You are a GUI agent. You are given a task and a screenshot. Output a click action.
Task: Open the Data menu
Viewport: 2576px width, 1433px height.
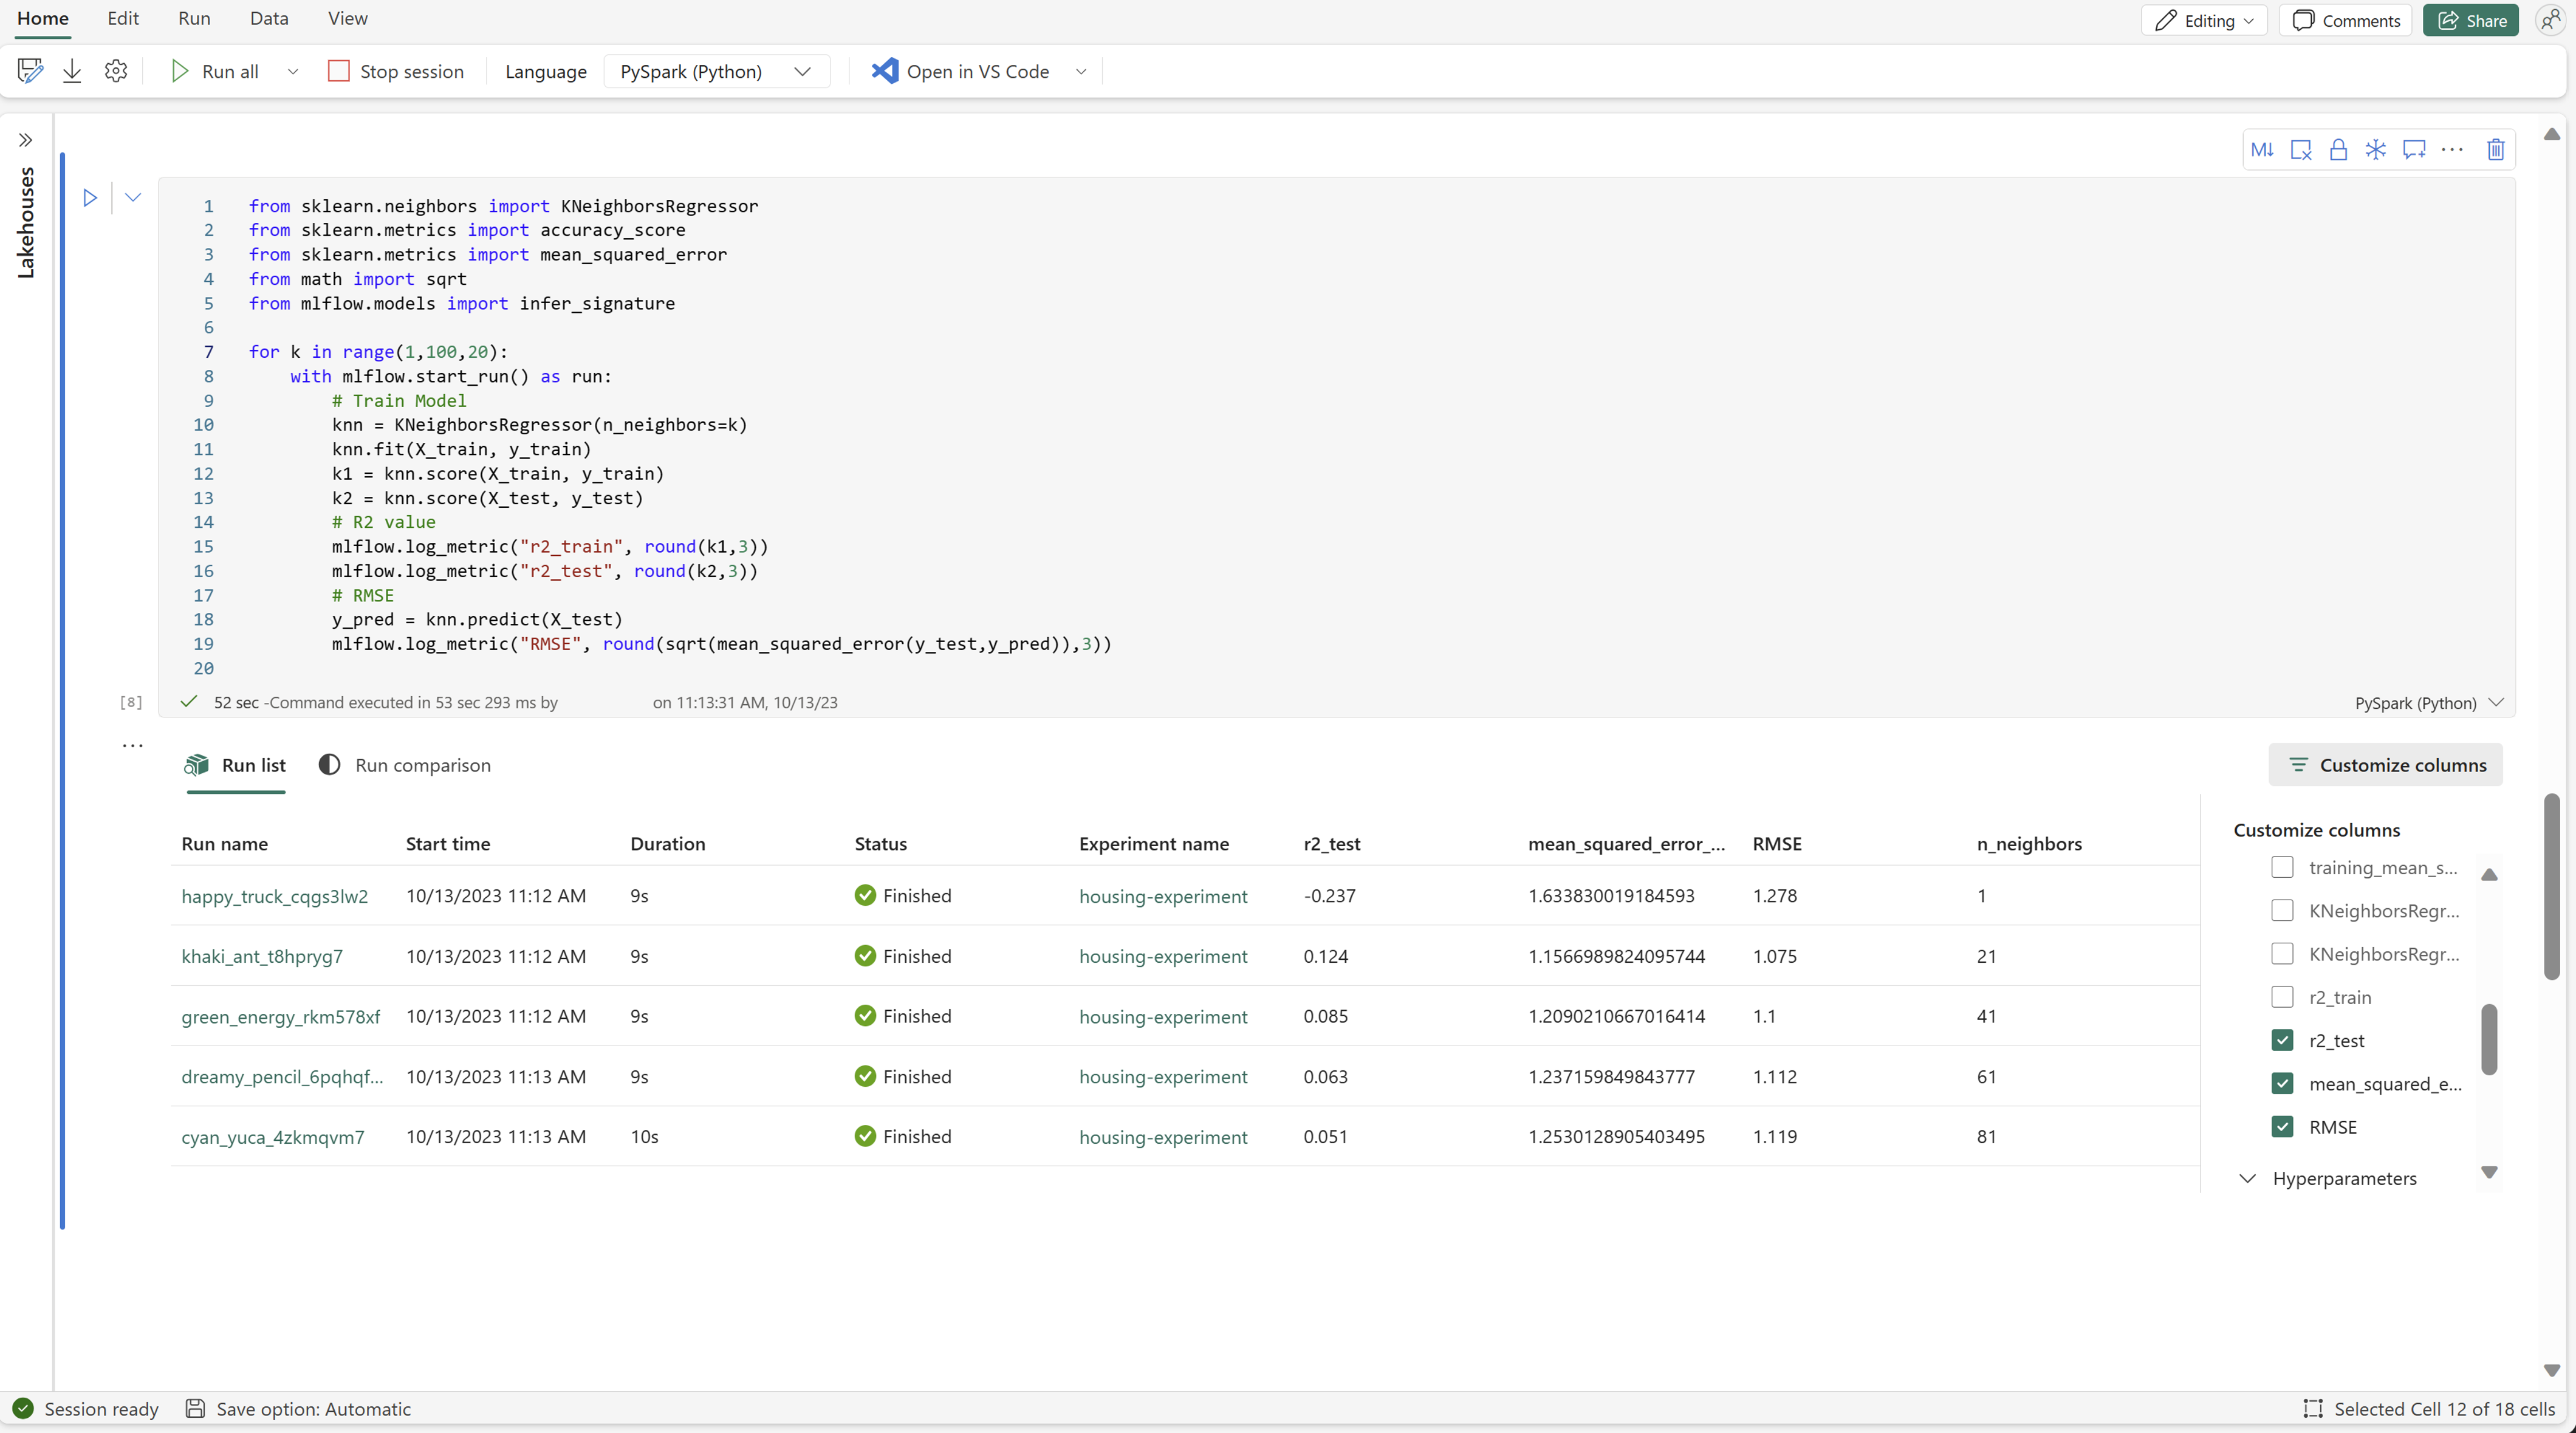click(269, 18)
